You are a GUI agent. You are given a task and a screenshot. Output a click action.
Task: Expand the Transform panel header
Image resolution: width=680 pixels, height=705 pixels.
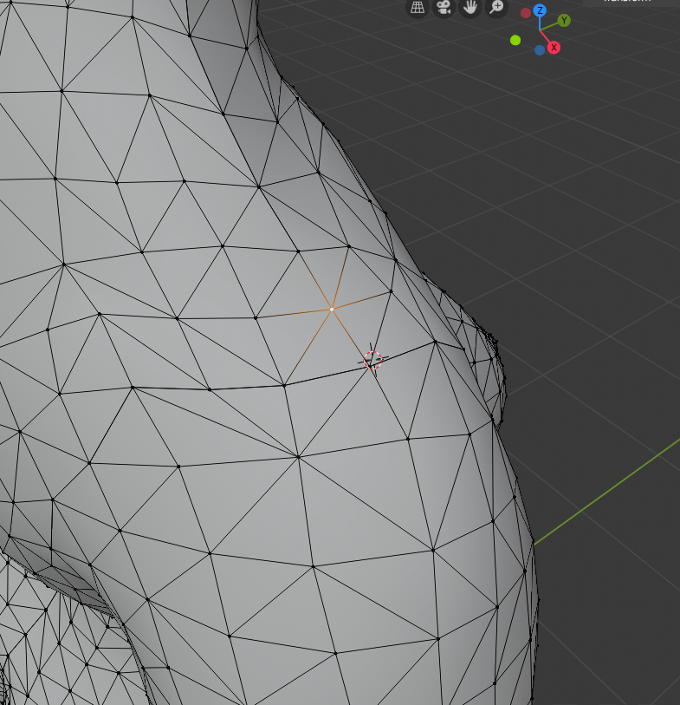point(631,3)
